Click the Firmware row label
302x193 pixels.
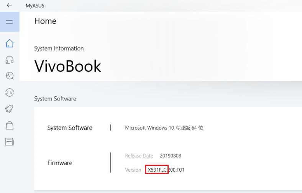[60, 163]
